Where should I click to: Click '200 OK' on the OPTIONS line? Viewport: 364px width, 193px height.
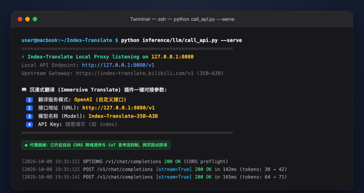point(173,161)
